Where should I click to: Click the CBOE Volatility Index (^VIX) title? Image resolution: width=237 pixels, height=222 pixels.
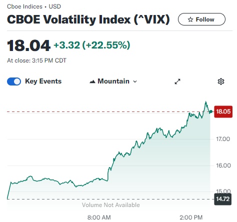pos(88,19)
